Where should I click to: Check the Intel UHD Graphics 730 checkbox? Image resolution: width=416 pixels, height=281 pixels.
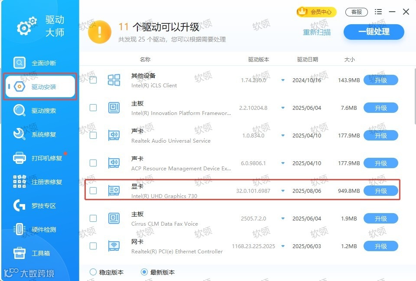click(x=93, y=191)
